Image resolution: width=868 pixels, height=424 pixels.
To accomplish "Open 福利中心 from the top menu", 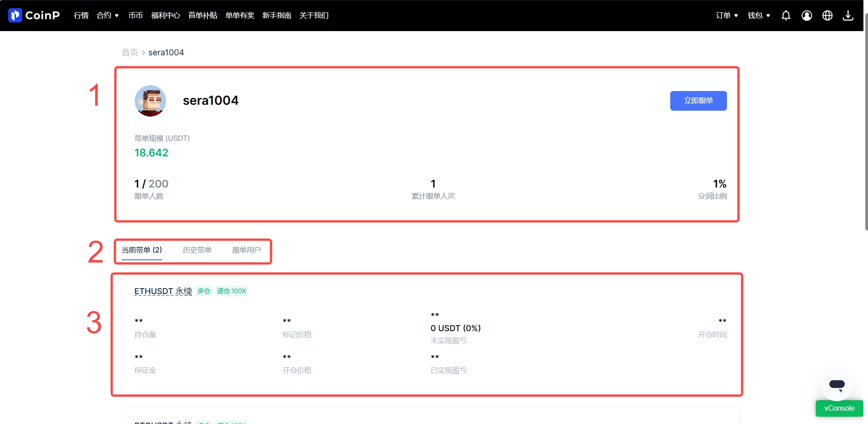I will tap(165, 16).
